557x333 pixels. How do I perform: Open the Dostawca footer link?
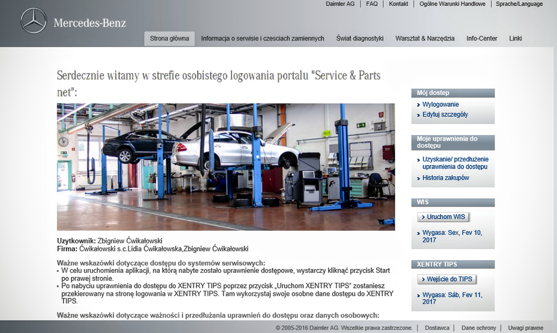[x=437, y=328]
